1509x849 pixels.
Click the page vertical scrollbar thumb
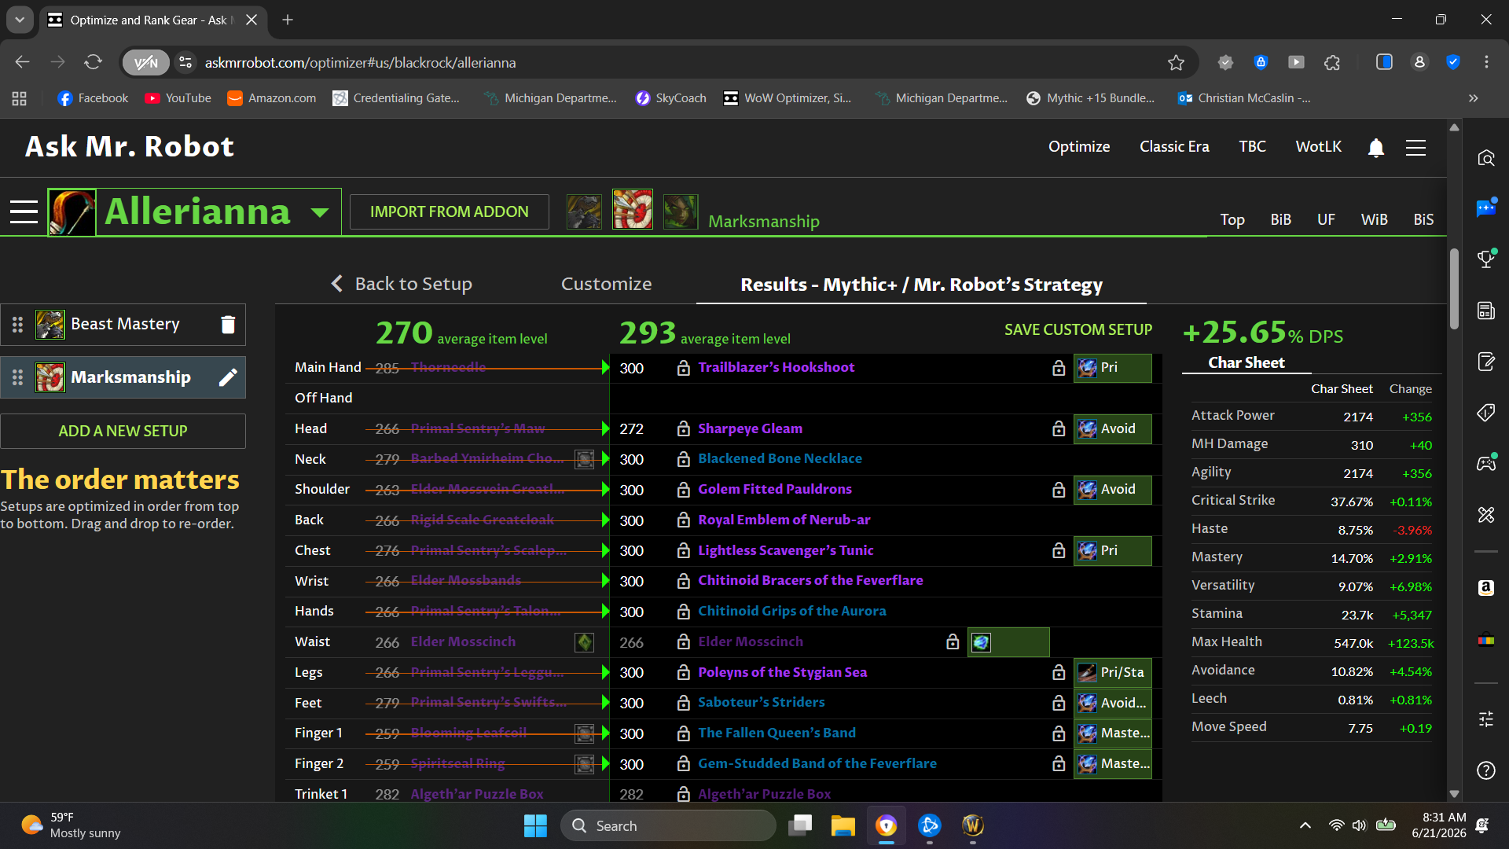click(x=1454, y=289)
